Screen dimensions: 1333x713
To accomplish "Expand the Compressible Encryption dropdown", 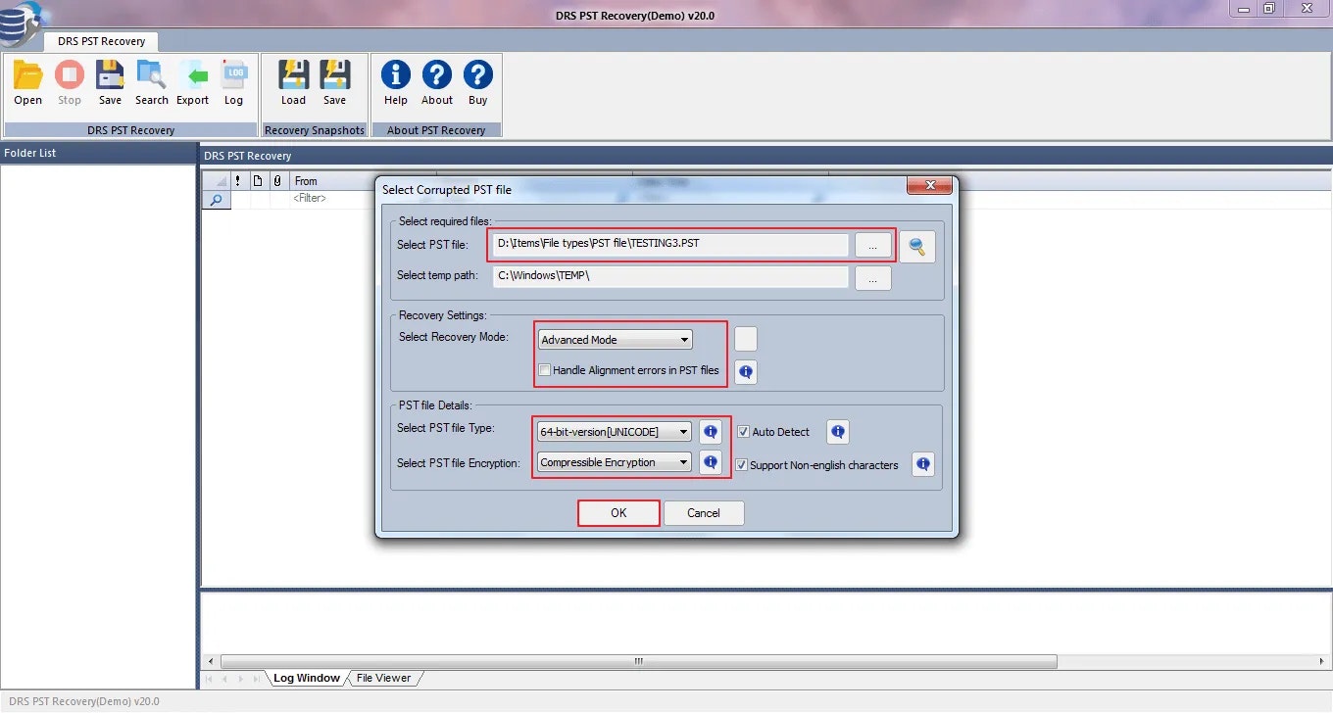I will 615,462.
